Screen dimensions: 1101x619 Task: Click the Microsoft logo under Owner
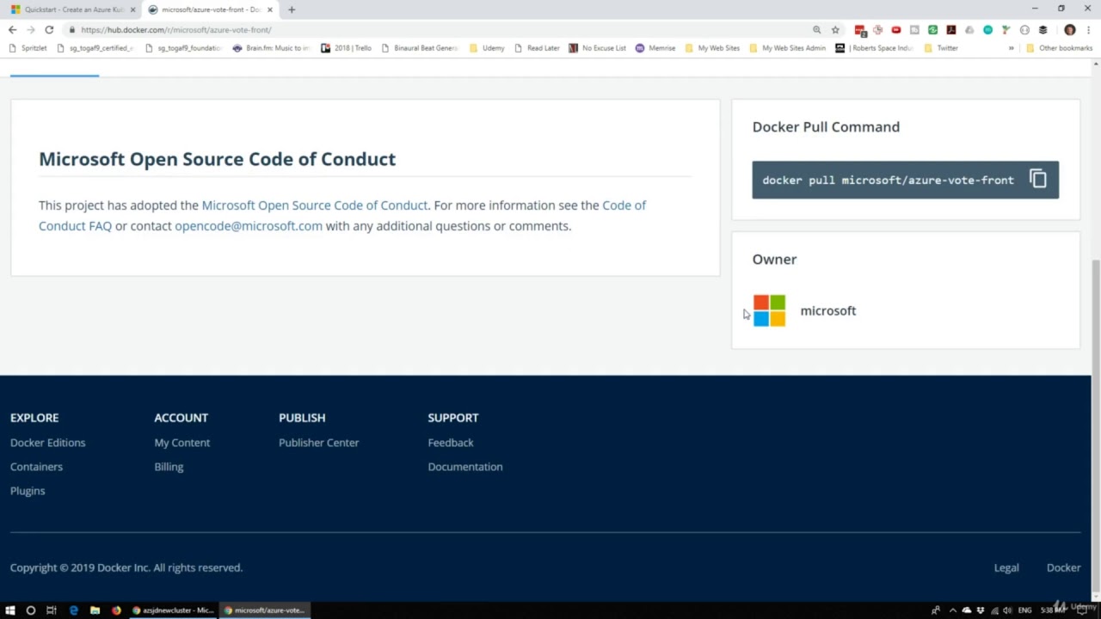769,310
